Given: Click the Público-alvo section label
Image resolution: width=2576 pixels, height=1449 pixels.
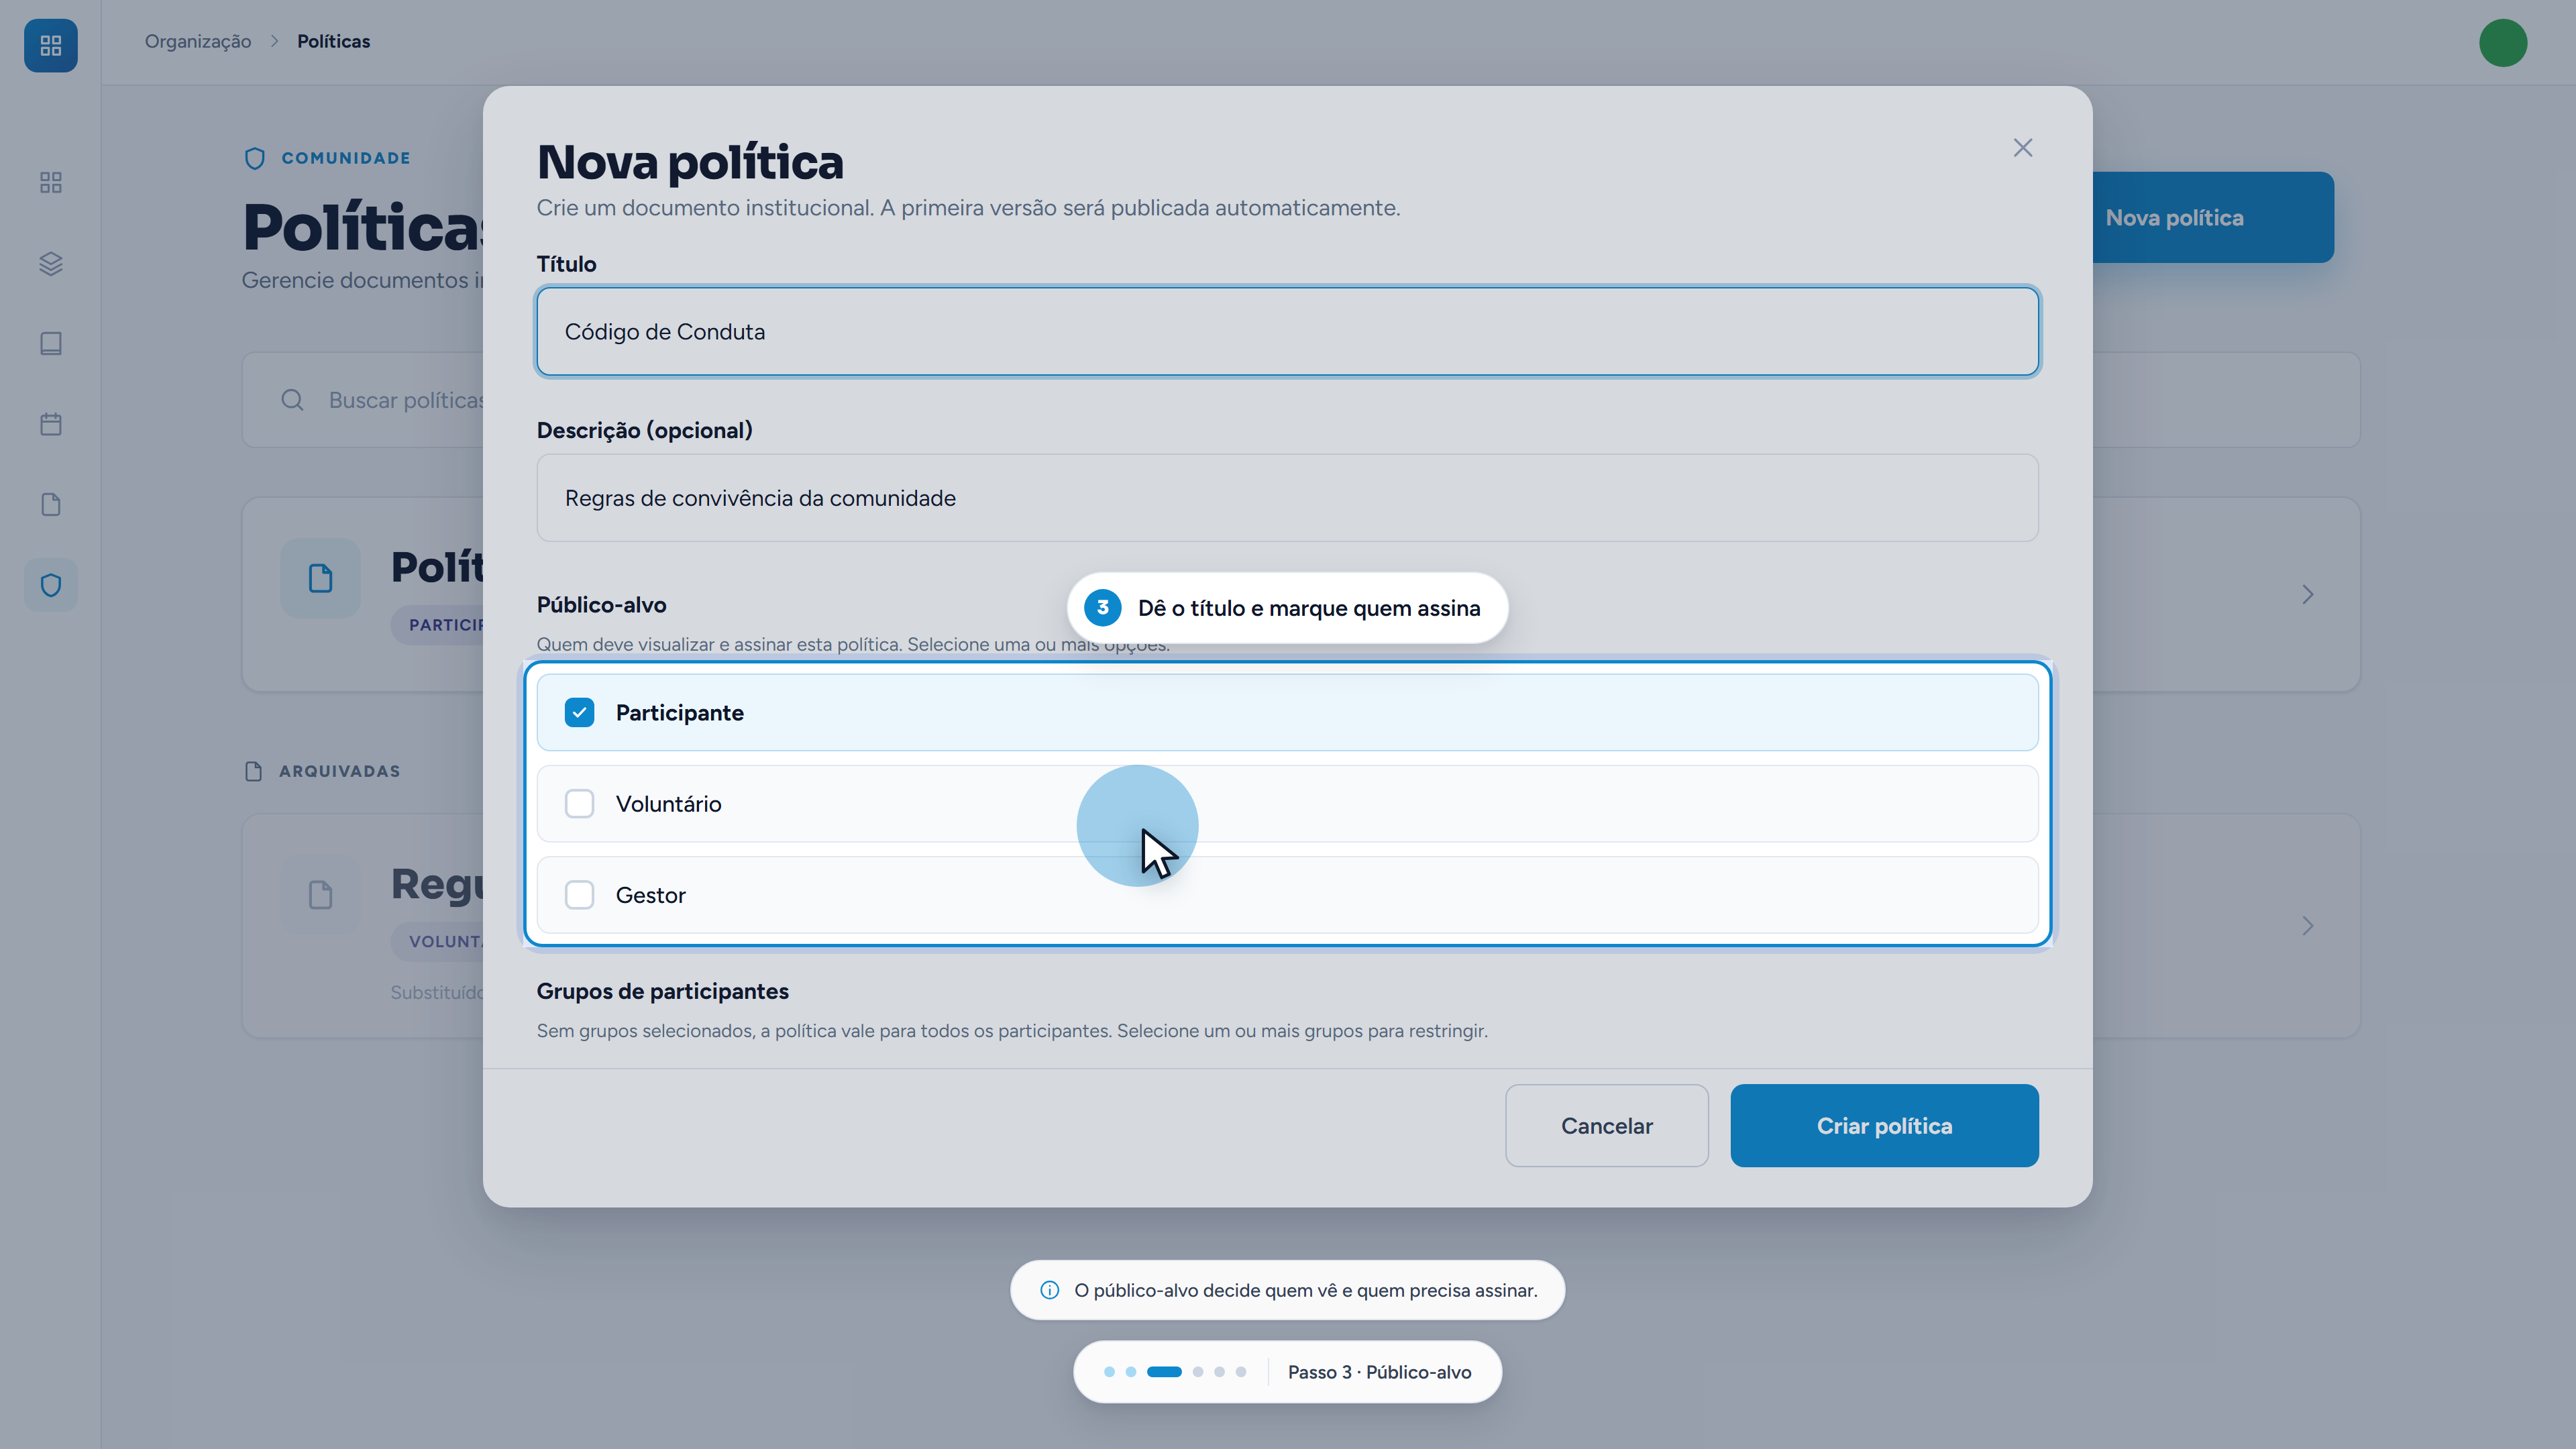Looking at the screenshot, I should pos(601,605).
